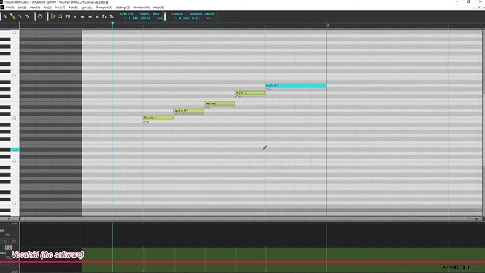
Task: Jump to song start button
Action: tap(75, 17)
